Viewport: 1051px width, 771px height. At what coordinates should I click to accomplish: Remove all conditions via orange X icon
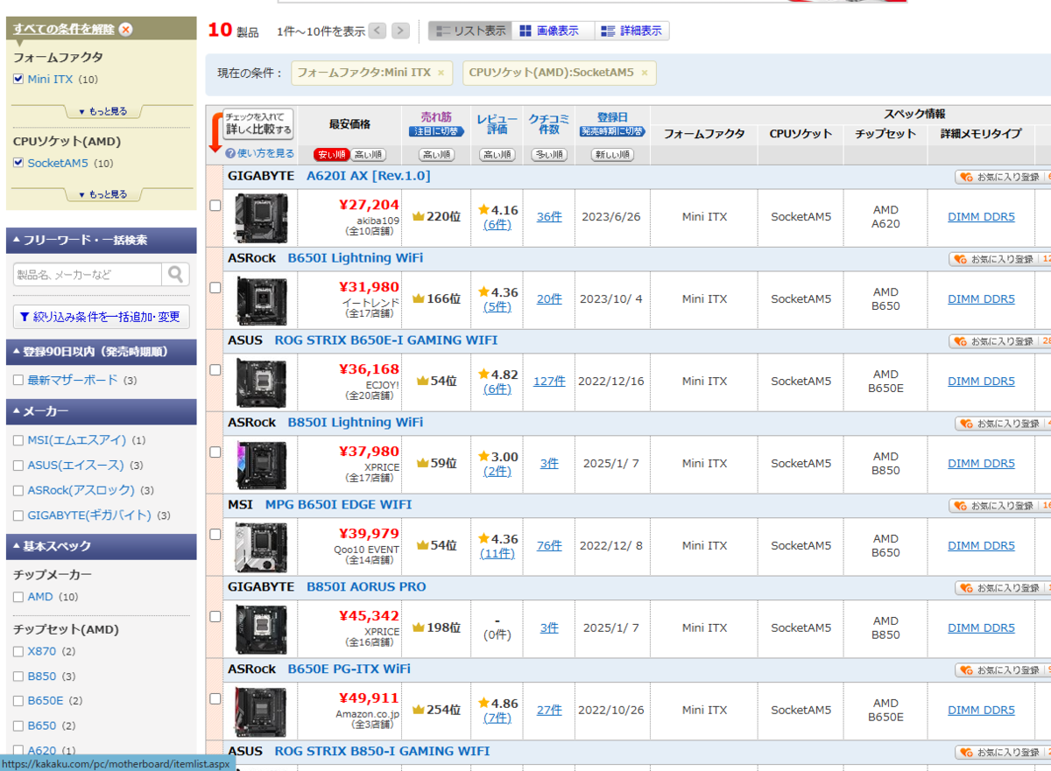coord(126,29)
